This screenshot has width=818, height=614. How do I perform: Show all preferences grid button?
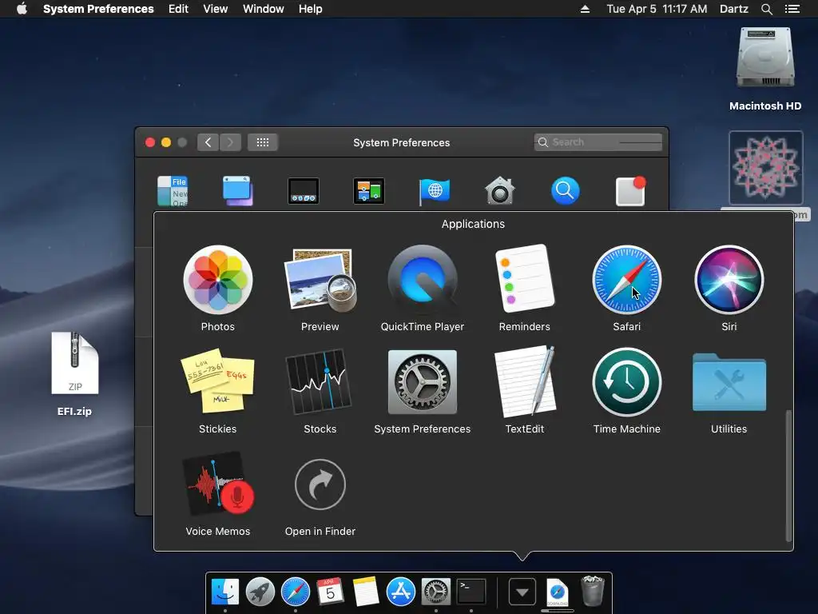tap(262, 142)
